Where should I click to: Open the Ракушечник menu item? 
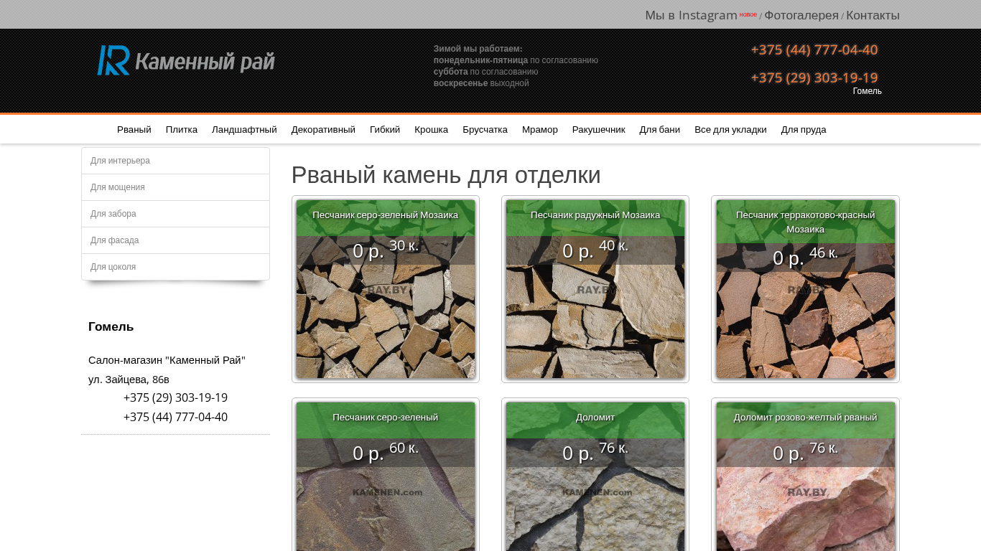tap(599, 130)
